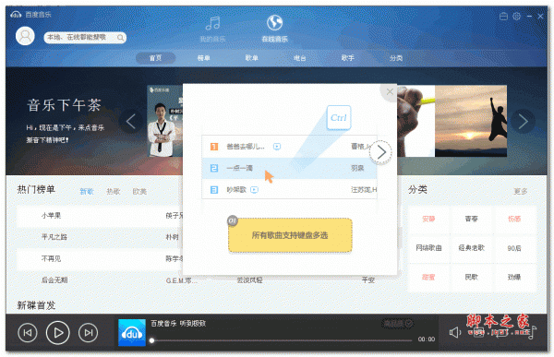Viewport: 554px width, 357px height.
Task: Choose the 安静 category
Action: click(428, 219)
